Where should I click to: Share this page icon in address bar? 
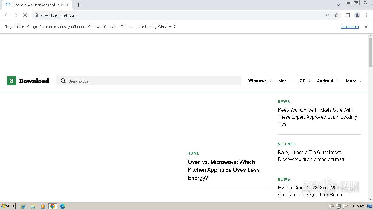(327, 15)
